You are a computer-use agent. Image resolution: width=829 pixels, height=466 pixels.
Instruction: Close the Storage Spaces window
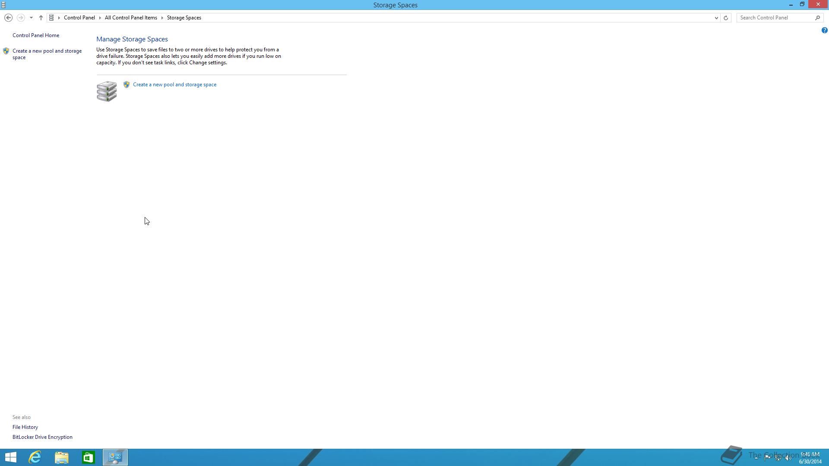click(818, 4)
